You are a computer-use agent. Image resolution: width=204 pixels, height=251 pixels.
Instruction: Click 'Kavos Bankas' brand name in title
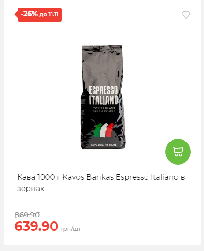pyautogui.click(x=88, y=177)
